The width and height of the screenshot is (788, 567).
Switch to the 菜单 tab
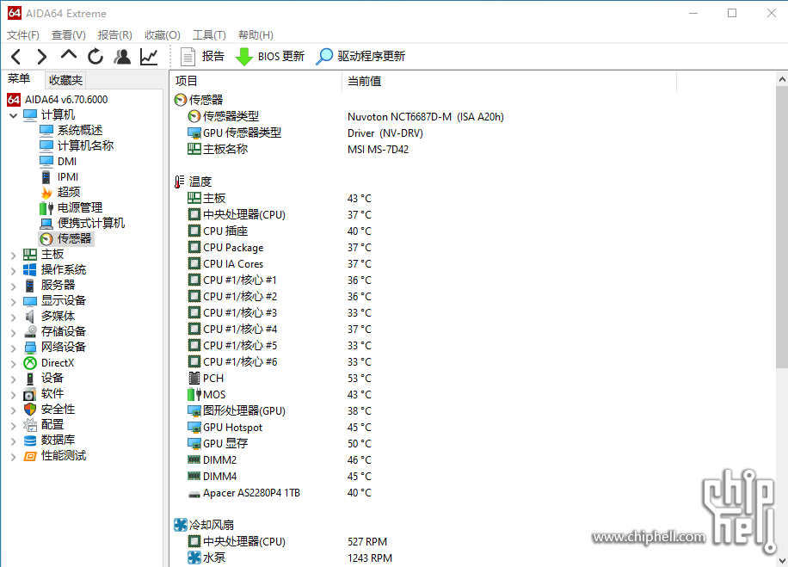tap(19, 79)
